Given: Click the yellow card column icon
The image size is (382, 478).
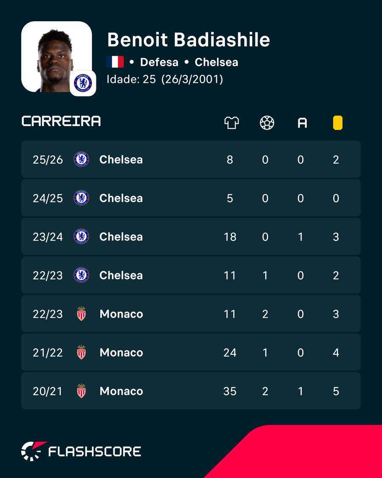Looking at the screenshot, I should (337, 123).
